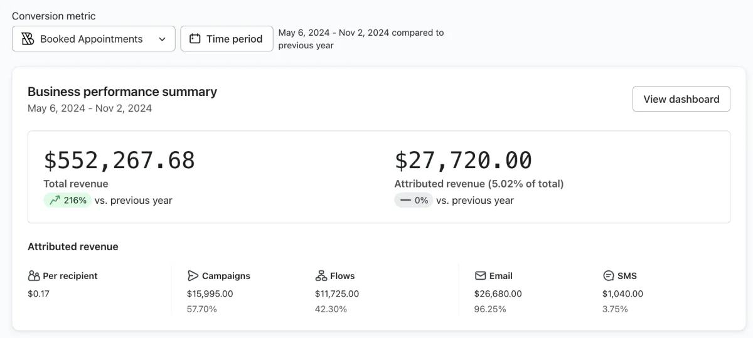Click the Email $26,680.00 revenue value
Image resolution: width=753 pixels, height=338 pixels.
(x=498, y=293)
